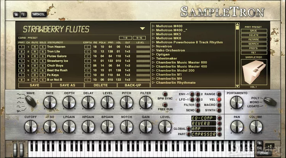Switch to parts 1-8 tab
The width and height of the screenshot is (286, 158).
125,38
